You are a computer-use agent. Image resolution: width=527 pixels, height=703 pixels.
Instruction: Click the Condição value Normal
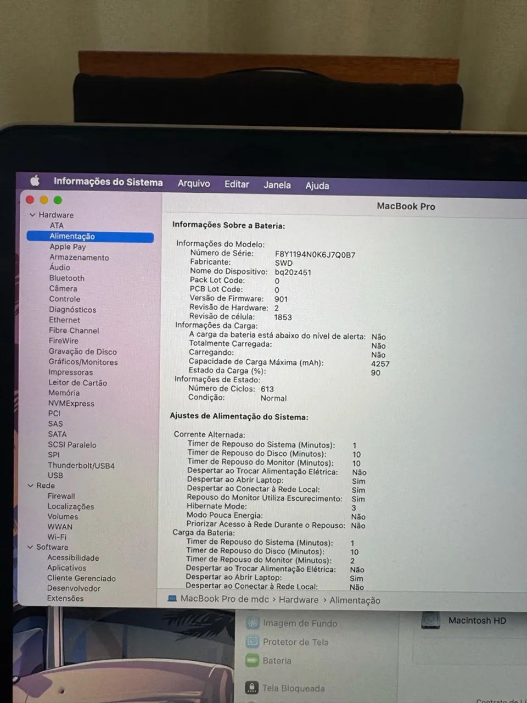(x=273, y=398)
